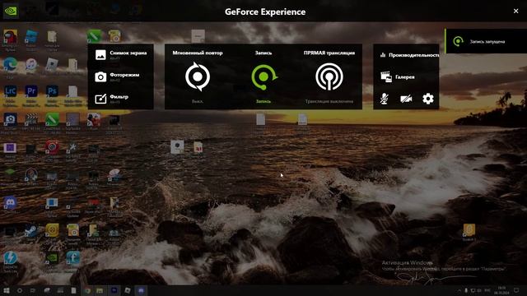
Task: Toggle the muted microphone icon
Action: click(x=385, y=99)
